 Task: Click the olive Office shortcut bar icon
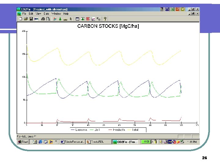(183, 9)
